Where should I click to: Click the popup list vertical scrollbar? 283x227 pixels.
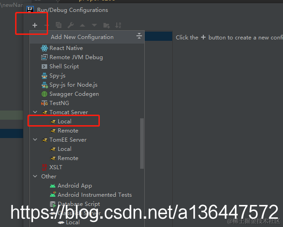coord(142,144)
